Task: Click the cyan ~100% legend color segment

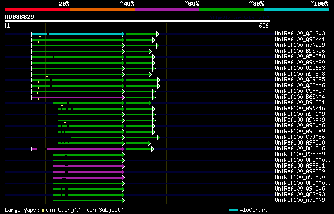Action: click(x=297, y=9)
